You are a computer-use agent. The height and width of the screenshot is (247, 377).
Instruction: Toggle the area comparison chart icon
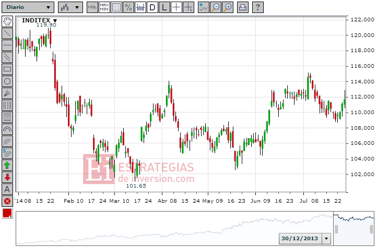point(140,7)
